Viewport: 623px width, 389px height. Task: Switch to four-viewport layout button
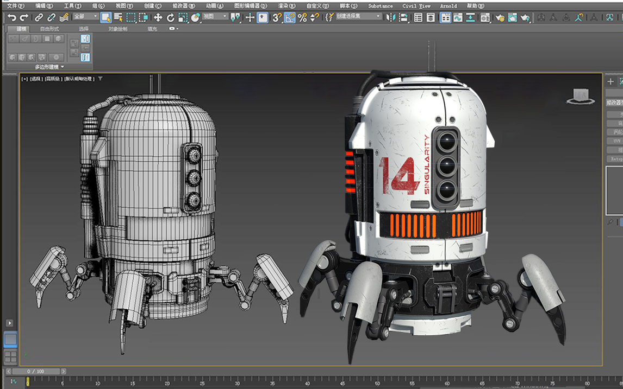[10, 356]
